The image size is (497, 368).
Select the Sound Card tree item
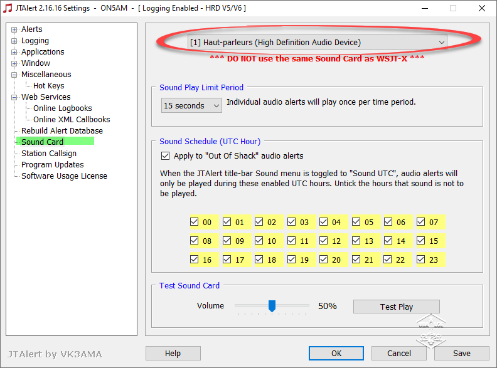tap(43, 142)
